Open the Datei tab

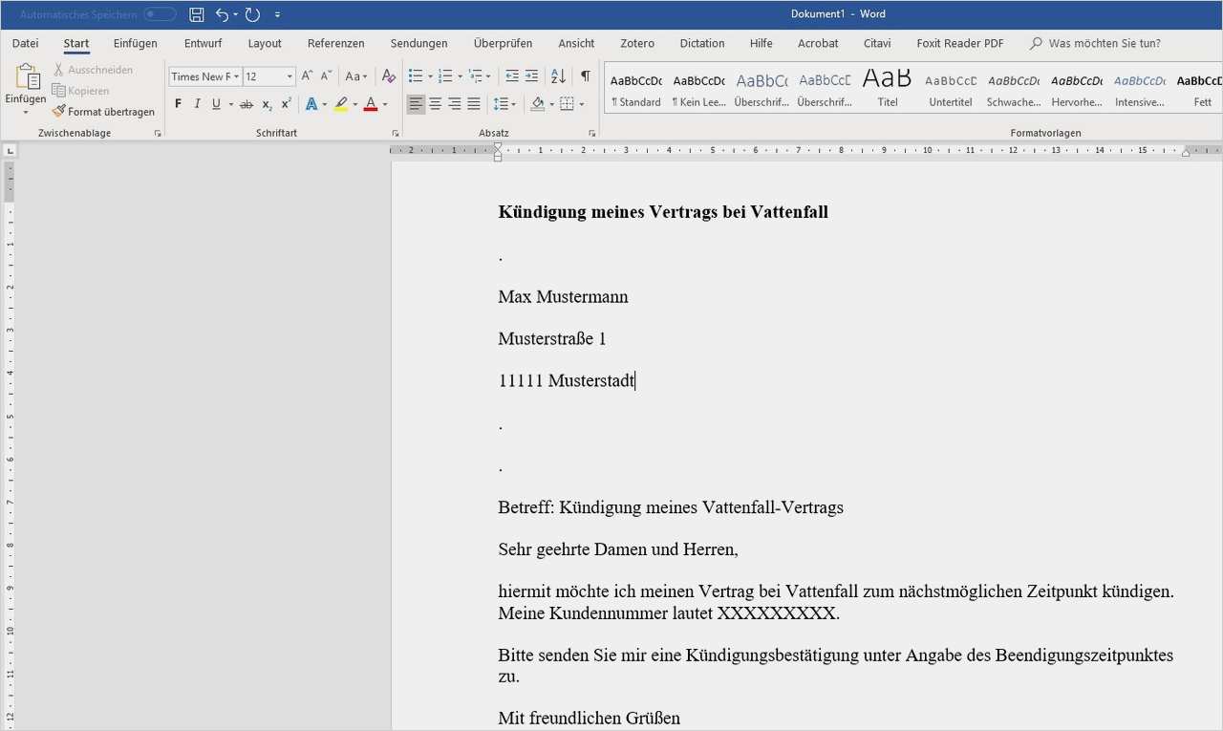pyautogui.click(x=26, y=43)
